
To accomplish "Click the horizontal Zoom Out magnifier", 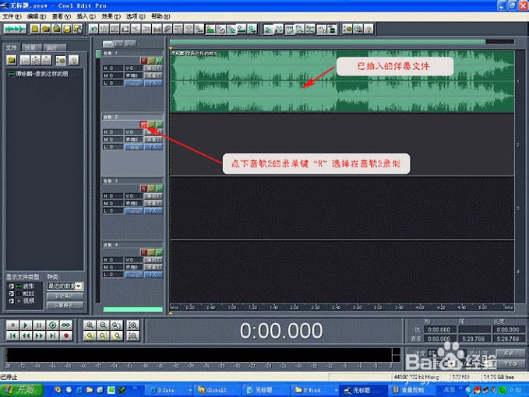I will coord(103,325).
